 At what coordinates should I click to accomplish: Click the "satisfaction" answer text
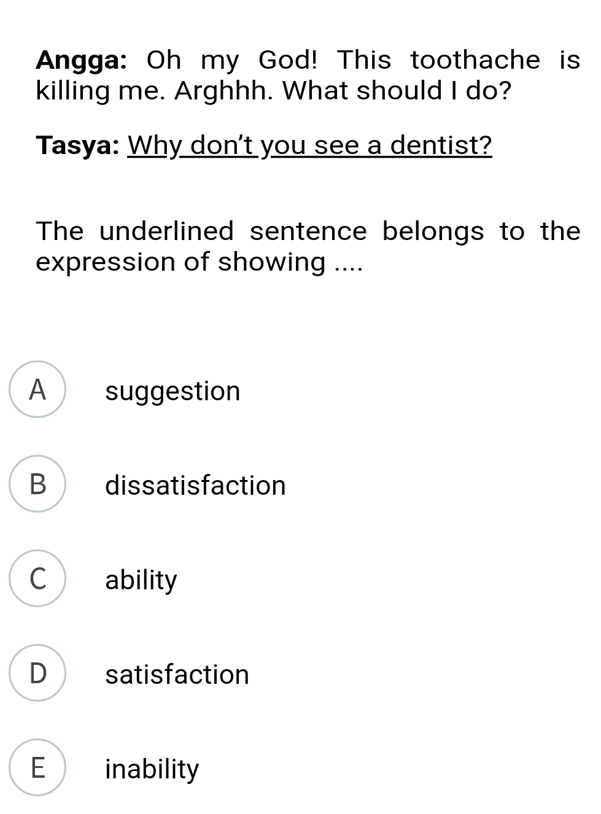coord(177,675)
